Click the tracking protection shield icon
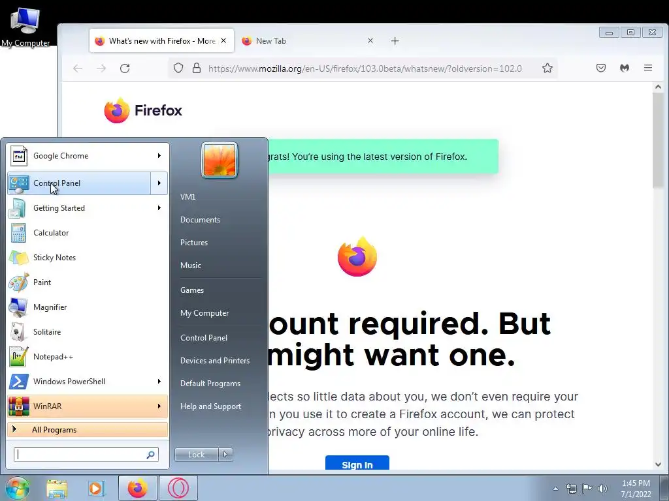Screen dimensions: 669x501 click(178, 68)
